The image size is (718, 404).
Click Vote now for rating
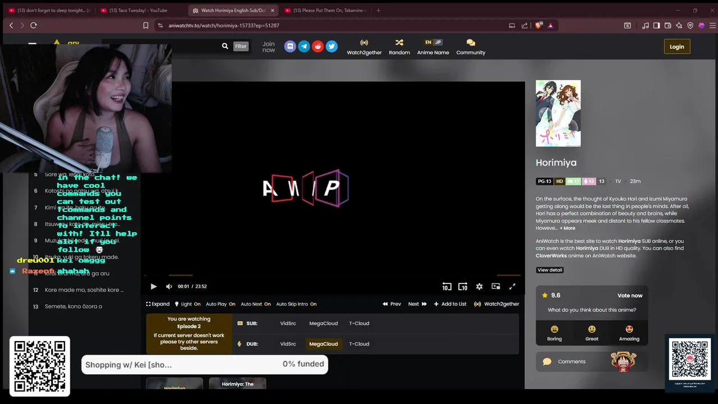pyautogui.click(x=630, y=296)
